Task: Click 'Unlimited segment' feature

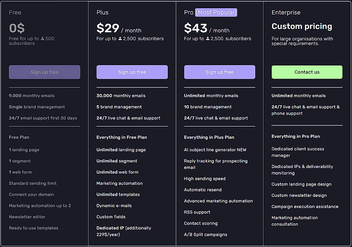Action: click(x=117, y=161)
